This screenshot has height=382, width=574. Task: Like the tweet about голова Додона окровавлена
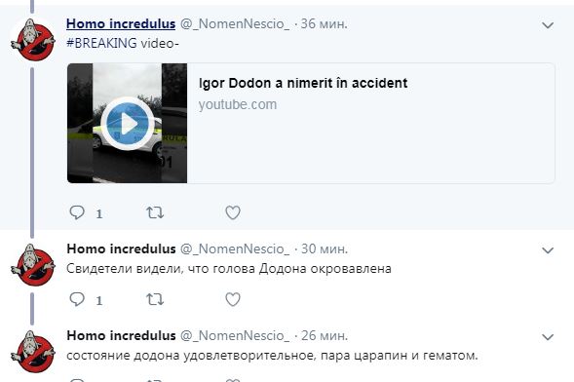[x=233, y=299]
